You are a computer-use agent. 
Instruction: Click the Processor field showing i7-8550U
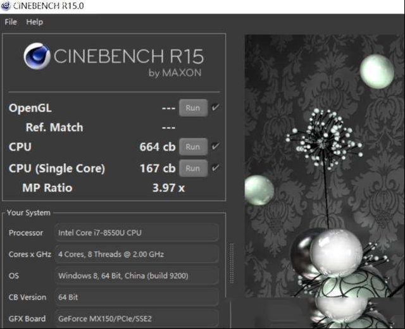tap(137, 233)
